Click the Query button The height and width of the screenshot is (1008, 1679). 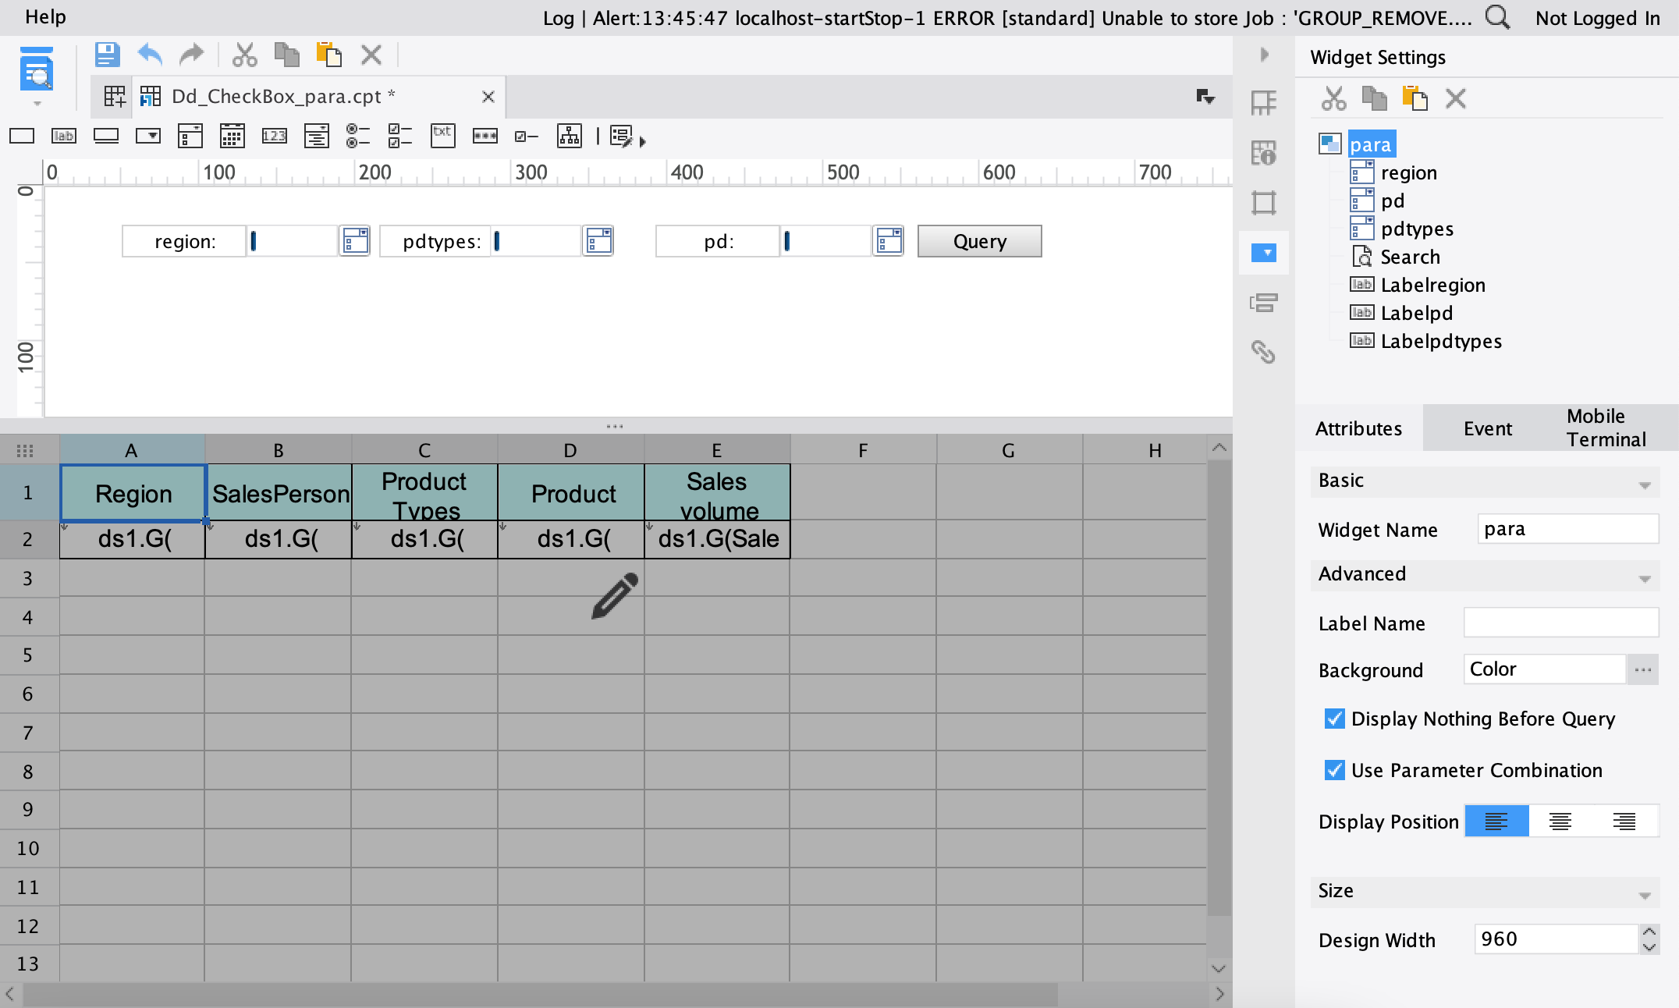(979, 241)
